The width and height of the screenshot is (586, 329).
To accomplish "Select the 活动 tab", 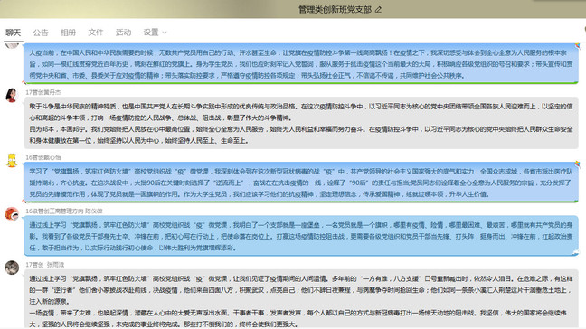I will click(x=123, y=33).
